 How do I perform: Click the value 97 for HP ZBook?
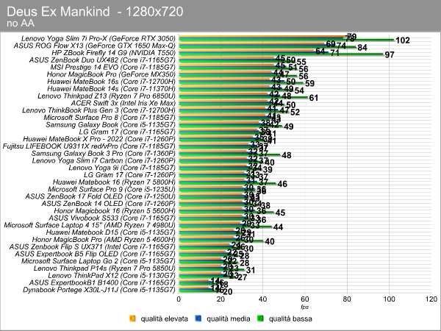390,55
